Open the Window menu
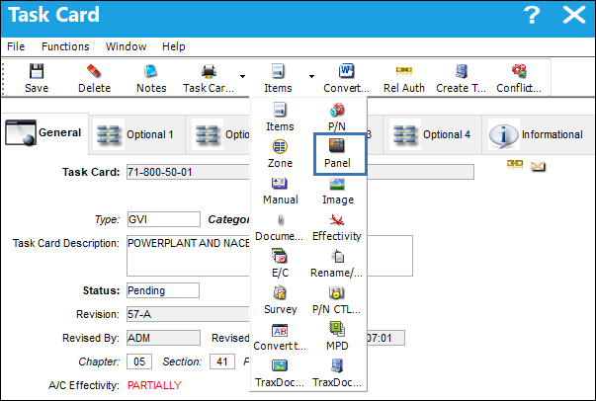 [126, 46]
